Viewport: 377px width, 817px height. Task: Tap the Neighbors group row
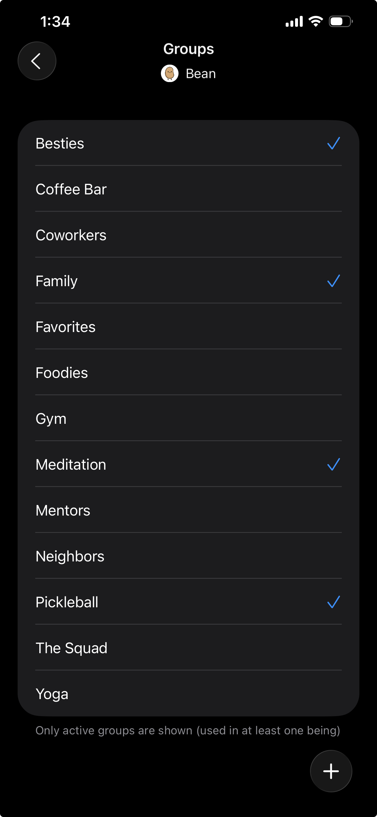coord(188,556)
